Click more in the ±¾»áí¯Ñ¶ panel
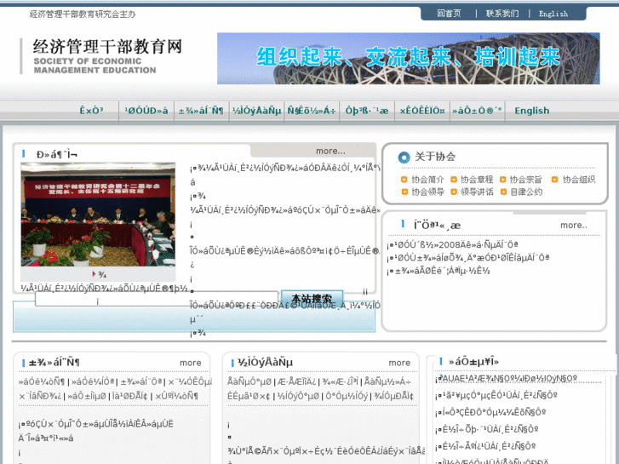Image resolution: width=619 pixels, height=464 pixels. (190, 363)
